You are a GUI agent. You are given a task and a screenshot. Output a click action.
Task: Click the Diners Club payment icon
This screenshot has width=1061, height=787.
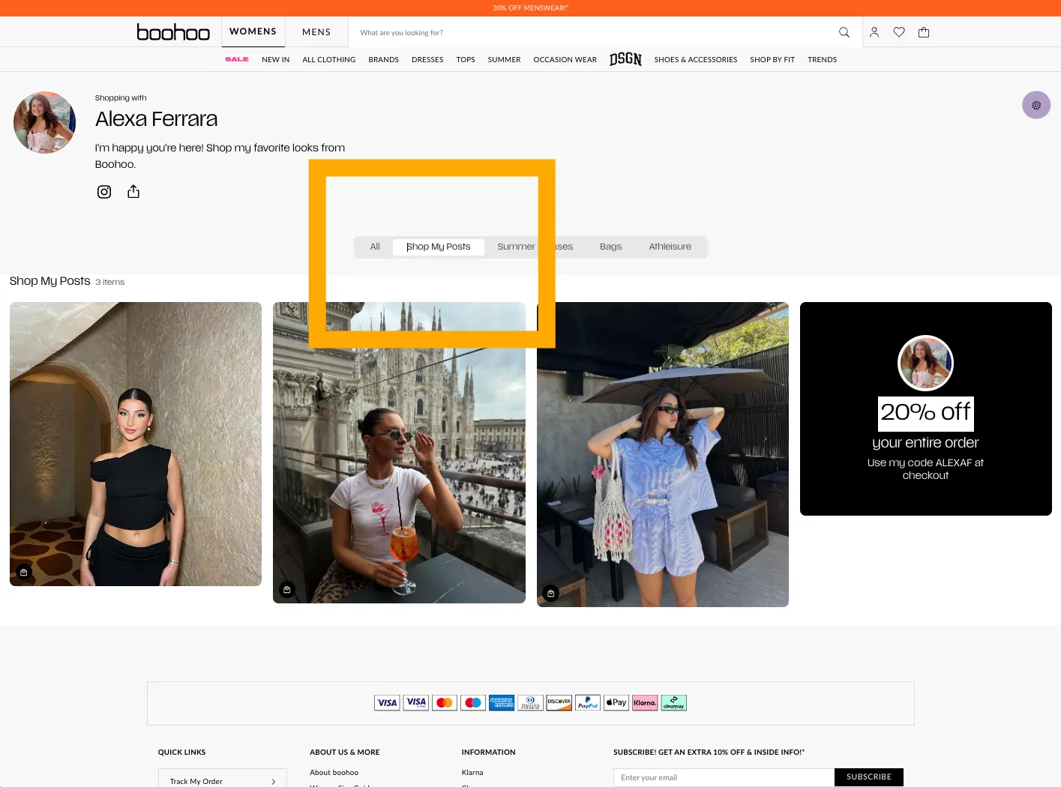(530, 703)
